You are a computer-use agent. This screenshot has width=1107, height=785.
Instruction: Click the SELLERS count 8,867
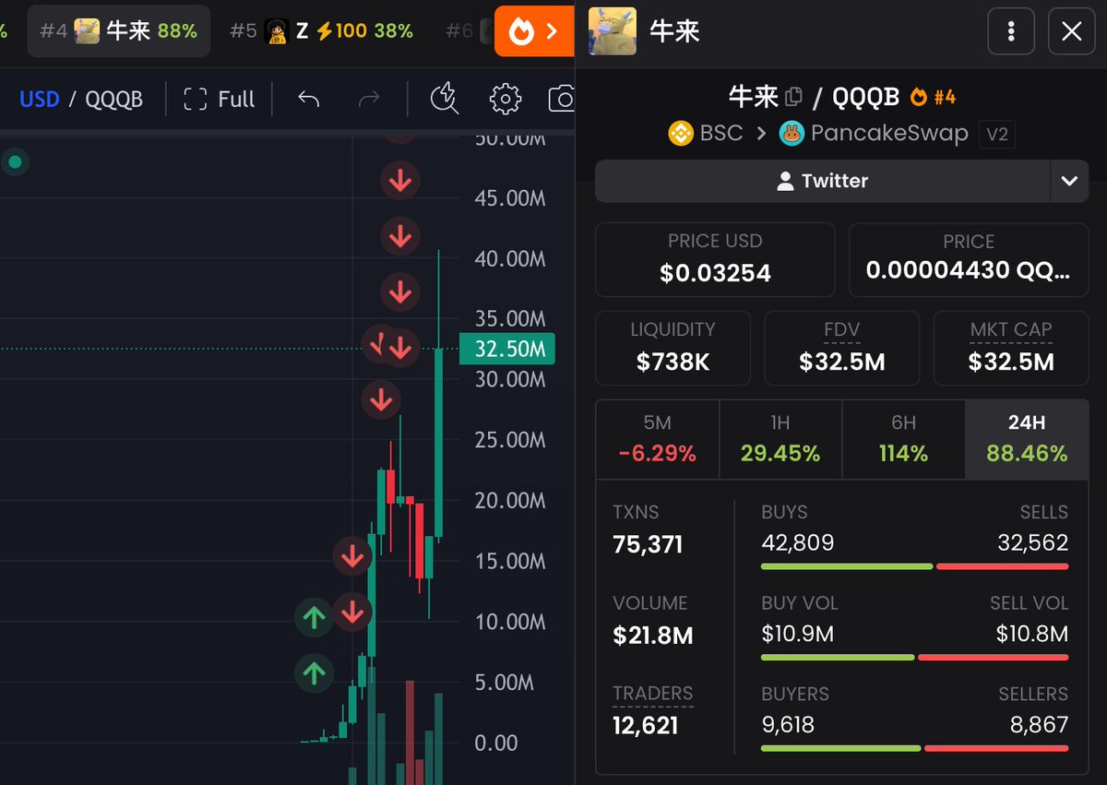coord(1039,725)
